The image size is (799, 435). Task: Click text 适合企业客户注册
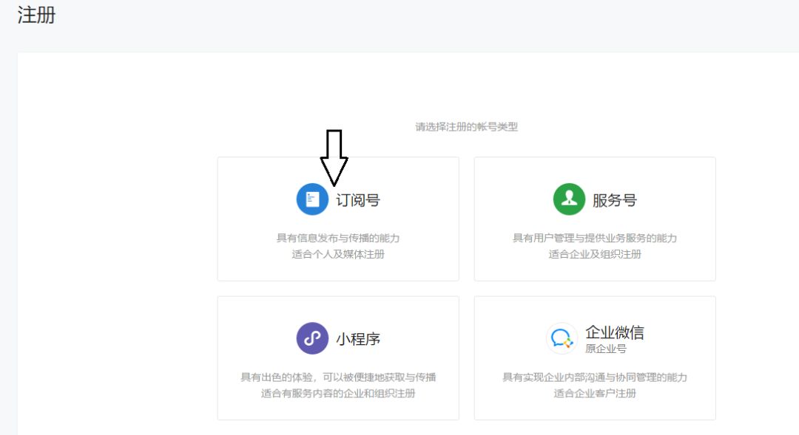click(x=595, y=394)
